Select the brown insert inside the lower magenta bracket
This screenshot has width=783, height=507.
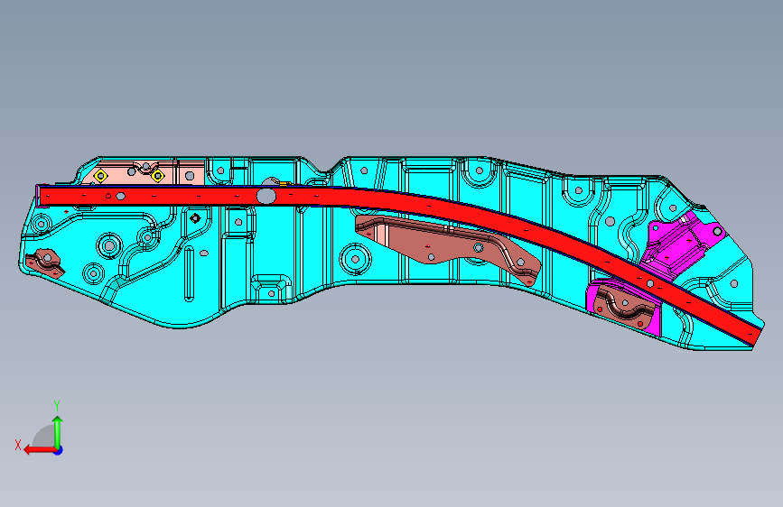[624, 306]
